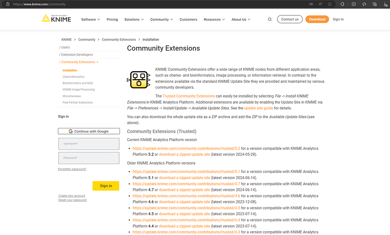Screen dimensions: 390x235
Task: Expand the Solutions dropdown menu
Action: 134,19
